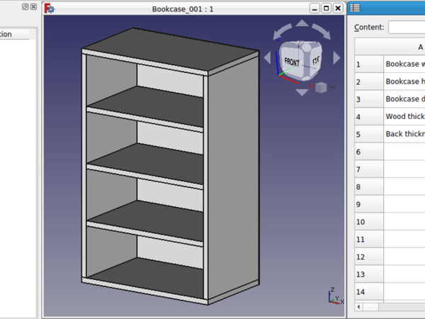
Task: Click the spreadsheet icon in the blue title bar
Action: pyautogui.click(x=355, y=9)
